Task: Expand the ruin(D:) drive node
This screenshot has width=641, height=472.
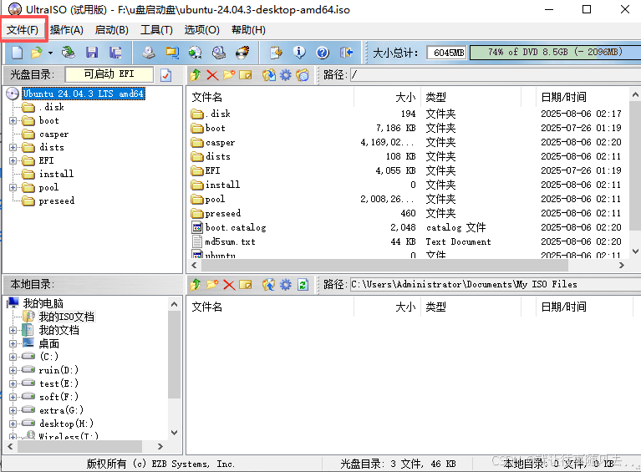Action: [x=13, y=370]
